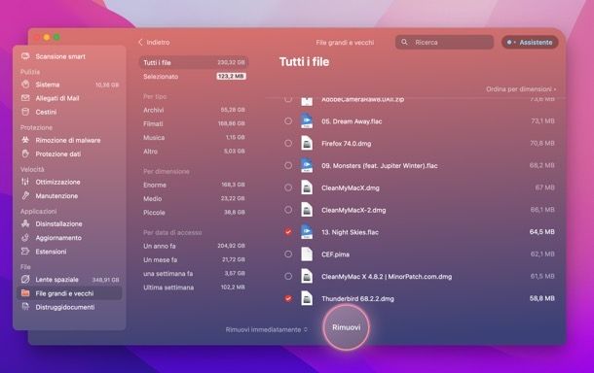
Task: Select the Protezione dati hand icon
Action: 25,153
